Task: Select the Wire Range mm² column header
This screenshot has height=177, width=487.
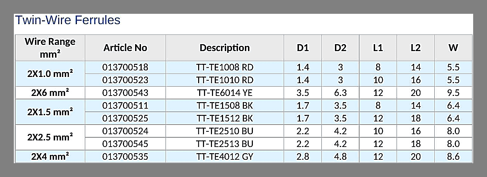Action: pos(50,48)
